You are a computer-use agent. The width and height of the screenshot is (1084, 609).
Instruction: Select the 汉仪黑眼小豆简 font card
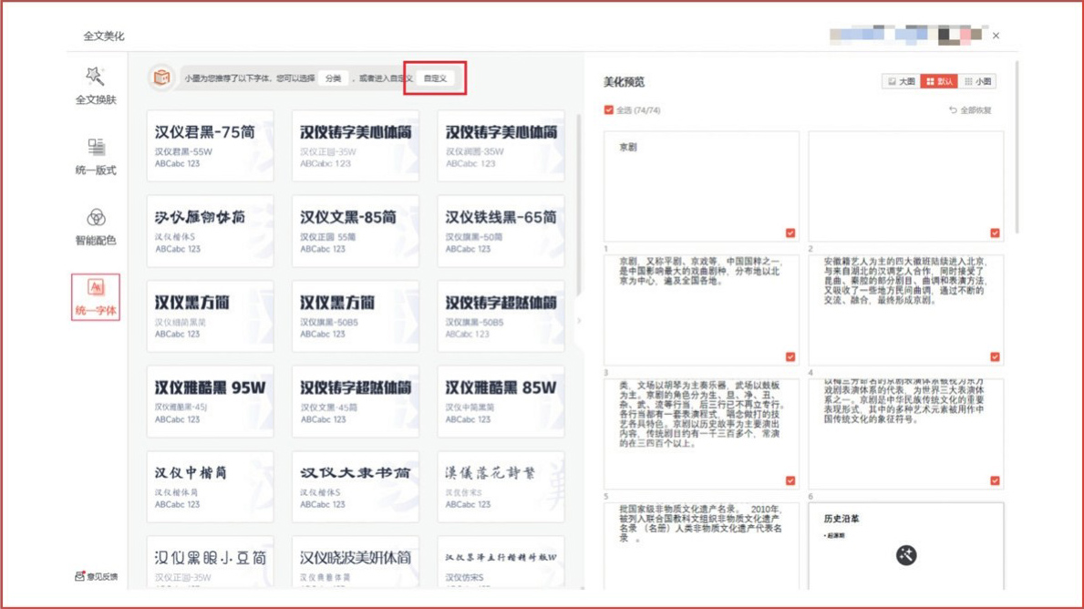(x=211, y=563)
